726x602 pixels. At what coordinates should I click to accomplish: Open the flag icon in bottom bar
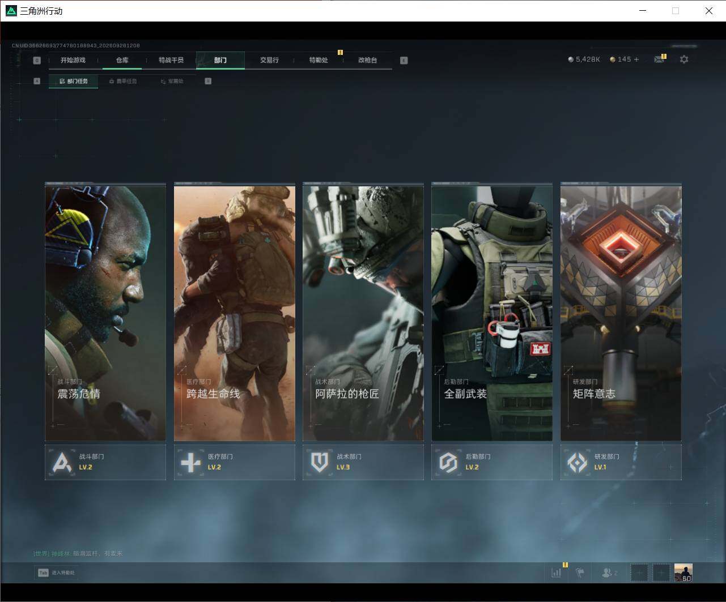coord(580,573)
